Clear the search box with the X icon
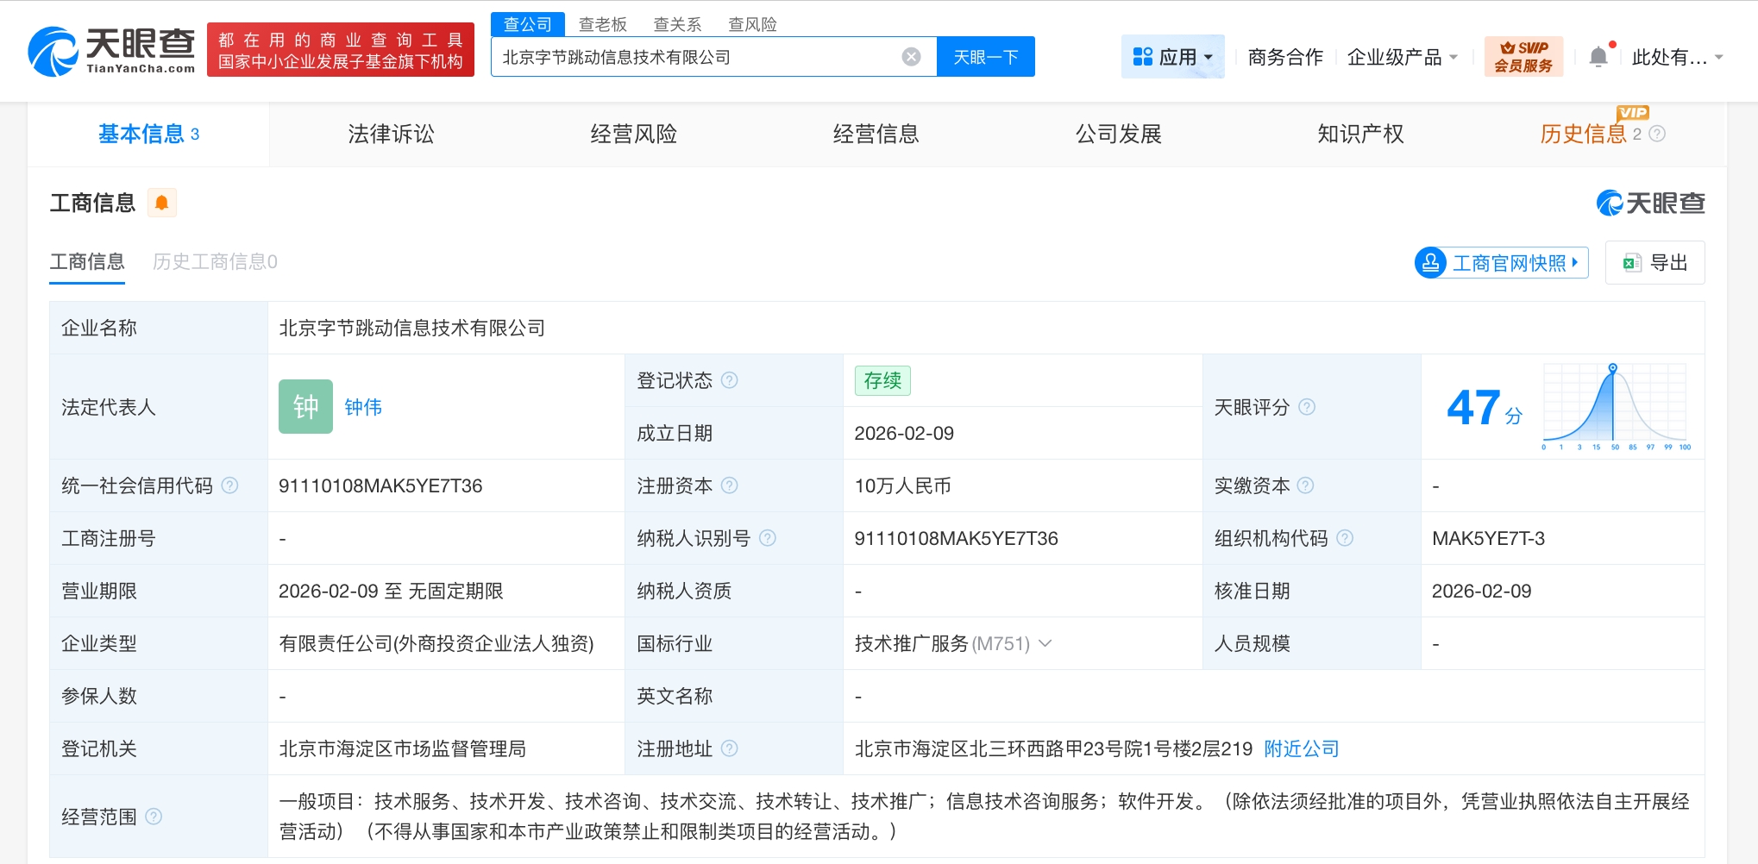 [911, 55]
